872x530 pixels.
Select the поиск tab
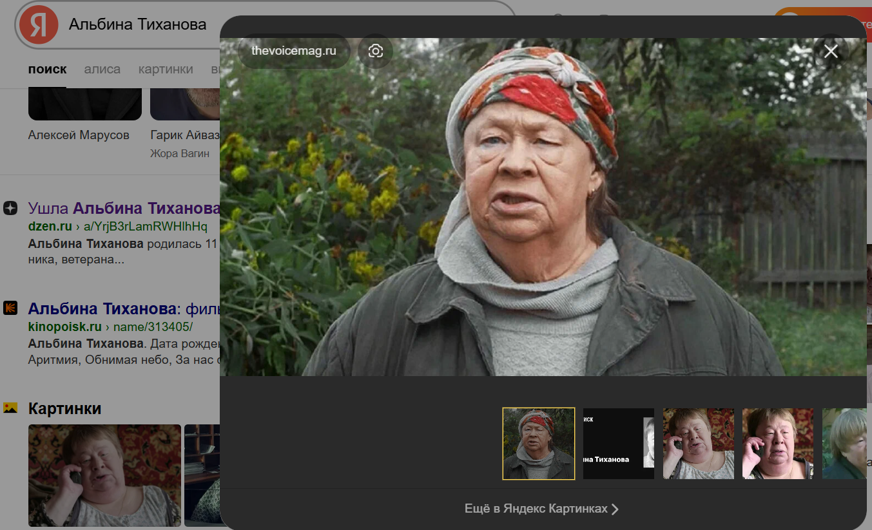click(x=47, y=70)
